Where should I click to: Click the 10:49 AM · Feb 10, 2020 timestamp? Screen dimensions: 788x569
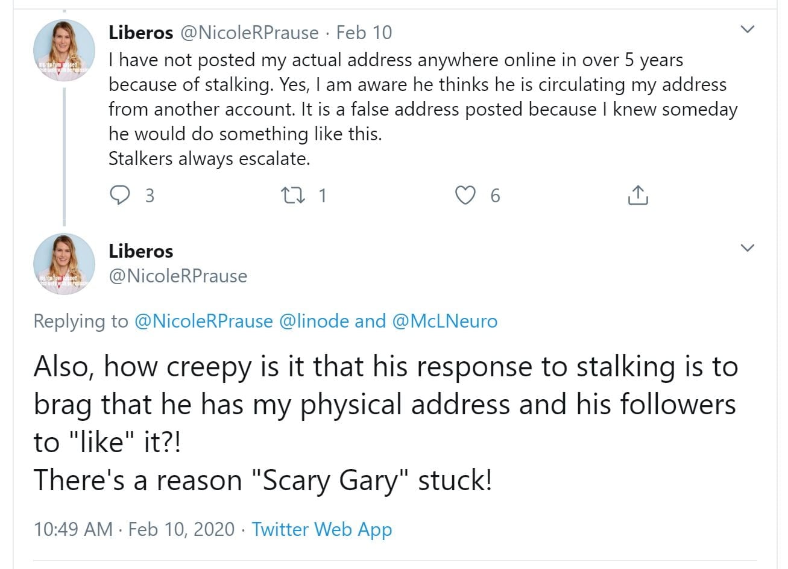[134, 529]
